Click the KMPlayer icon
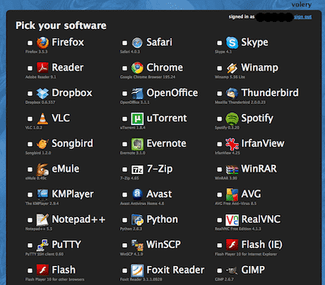325x285 pixels. coord(42,194)
